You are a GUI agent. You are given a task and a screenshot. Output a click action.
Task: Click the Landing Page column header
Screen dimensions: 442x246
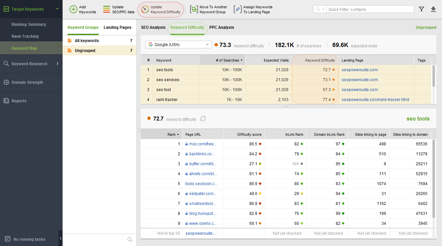coord(376,60)
